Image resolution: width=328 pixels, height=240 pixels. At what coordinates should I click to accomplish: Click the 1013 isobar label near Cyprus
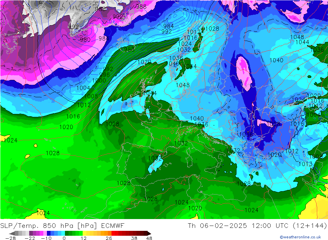point(305,164)
